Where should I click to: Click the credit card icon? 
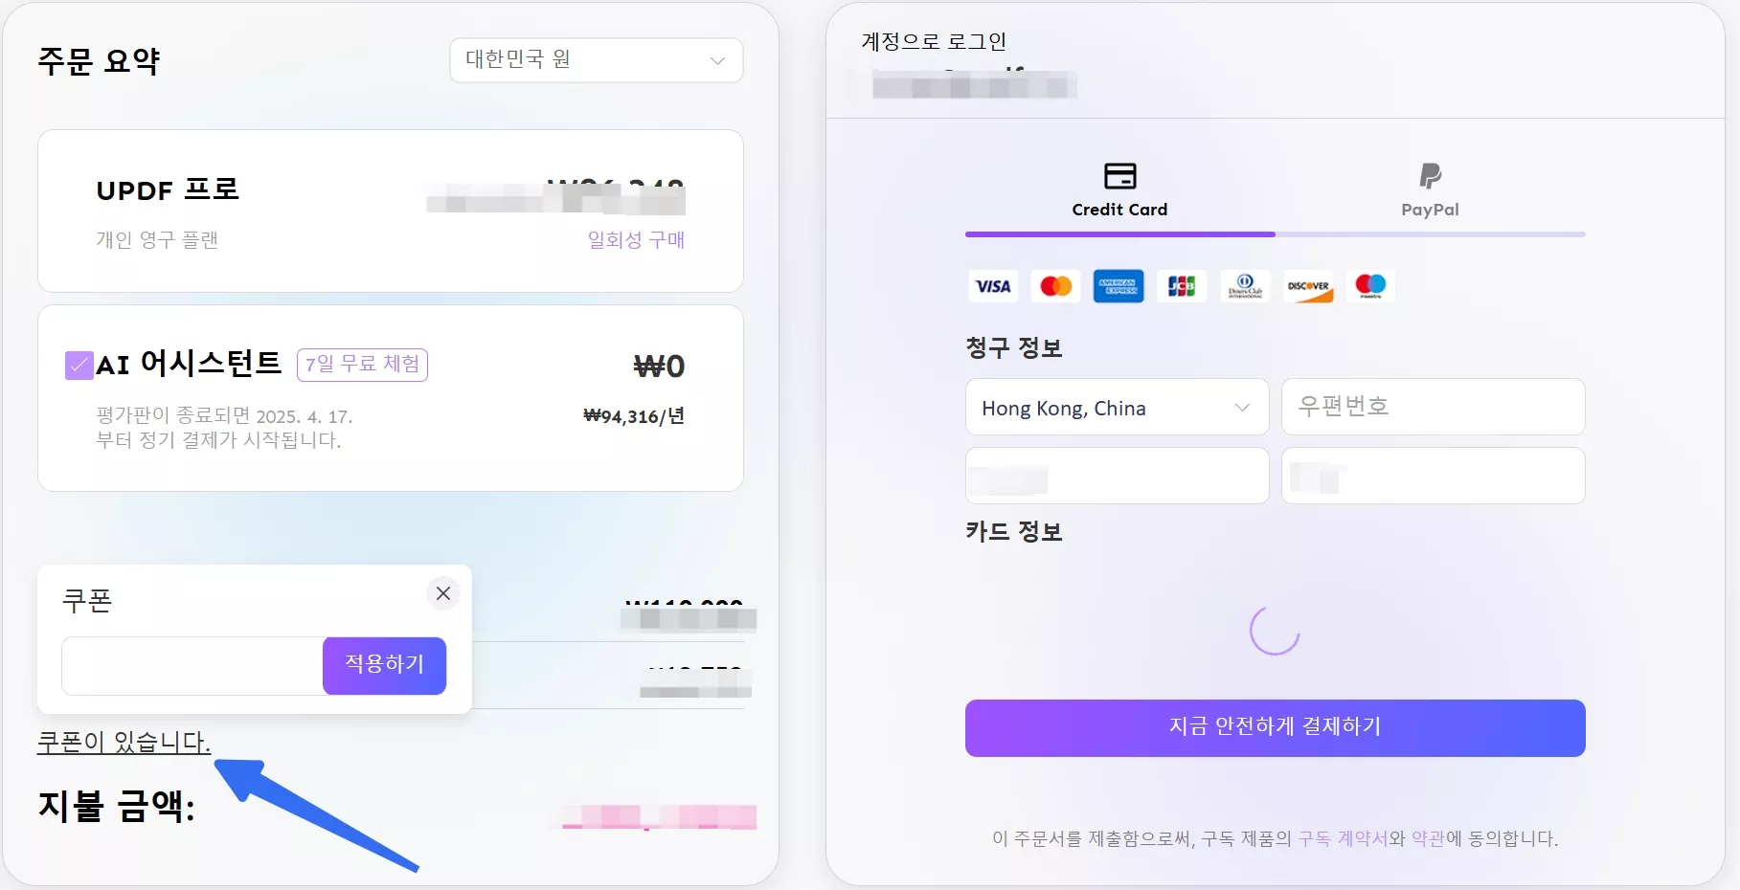coord(1119,176)
